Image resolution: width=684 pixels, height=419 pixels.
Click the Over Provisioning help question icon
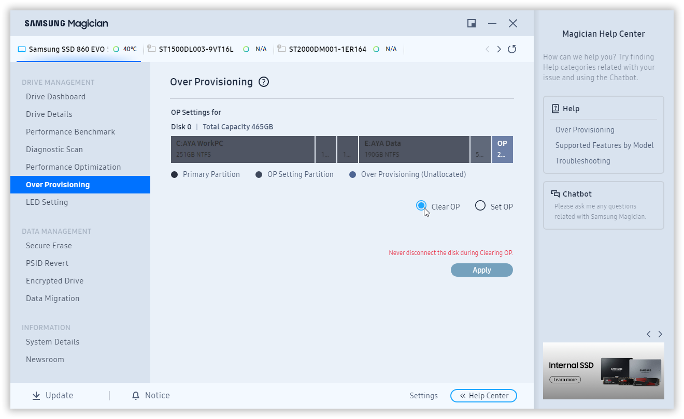[x=264, y=82]
